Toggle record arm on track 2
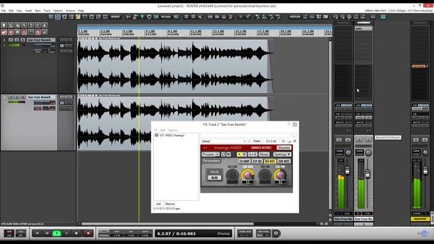This screenshot has height=244, width=434. tap(23, 97)
